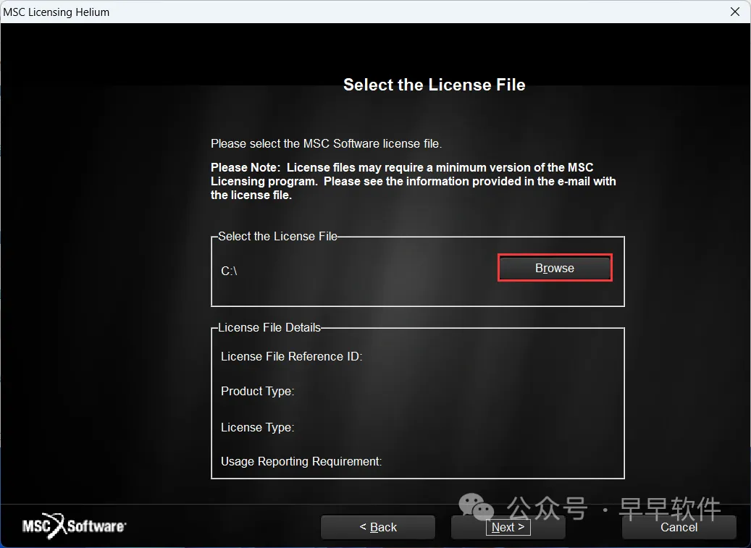Click the 'Select the License File' heading

click(x=435, y=85)
